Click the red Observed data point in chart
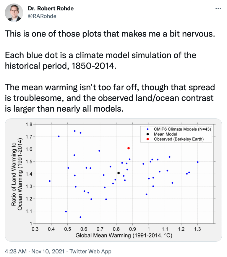 [x=129, y=148]
